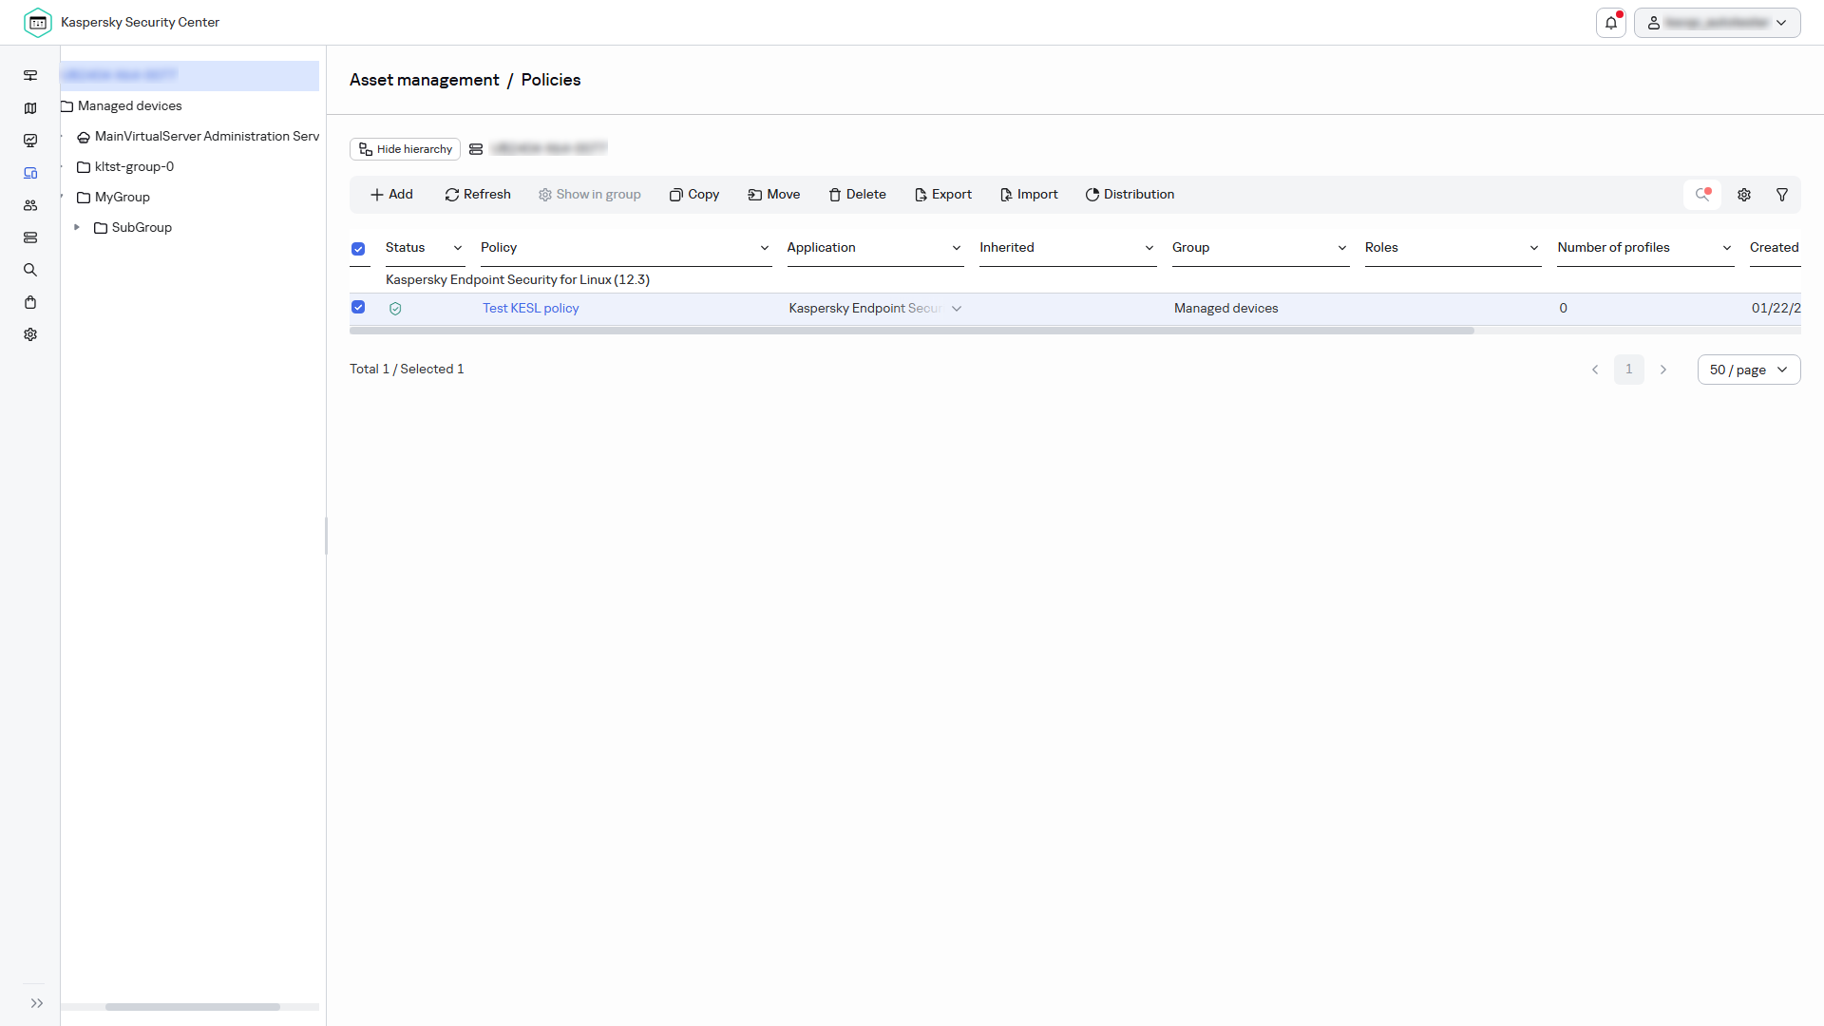Click the Delete toolbar button

tap(857, 195)
